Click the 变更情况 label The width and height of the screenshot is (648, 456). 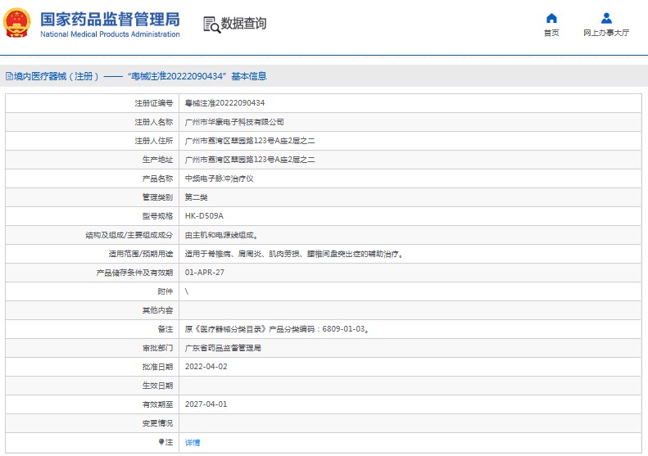point(157,423)
